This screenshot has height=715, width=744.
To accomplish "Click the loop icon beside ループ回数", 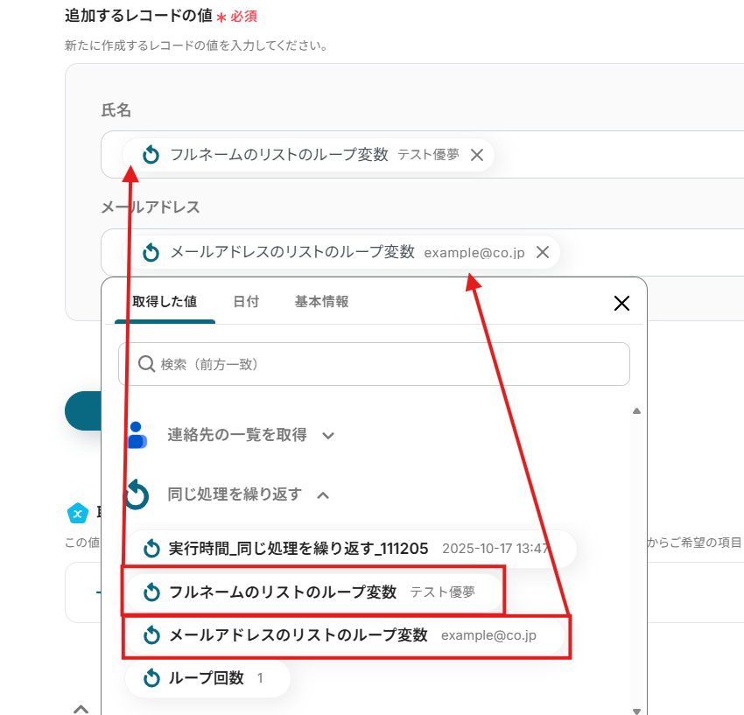I will coord(151,677).
